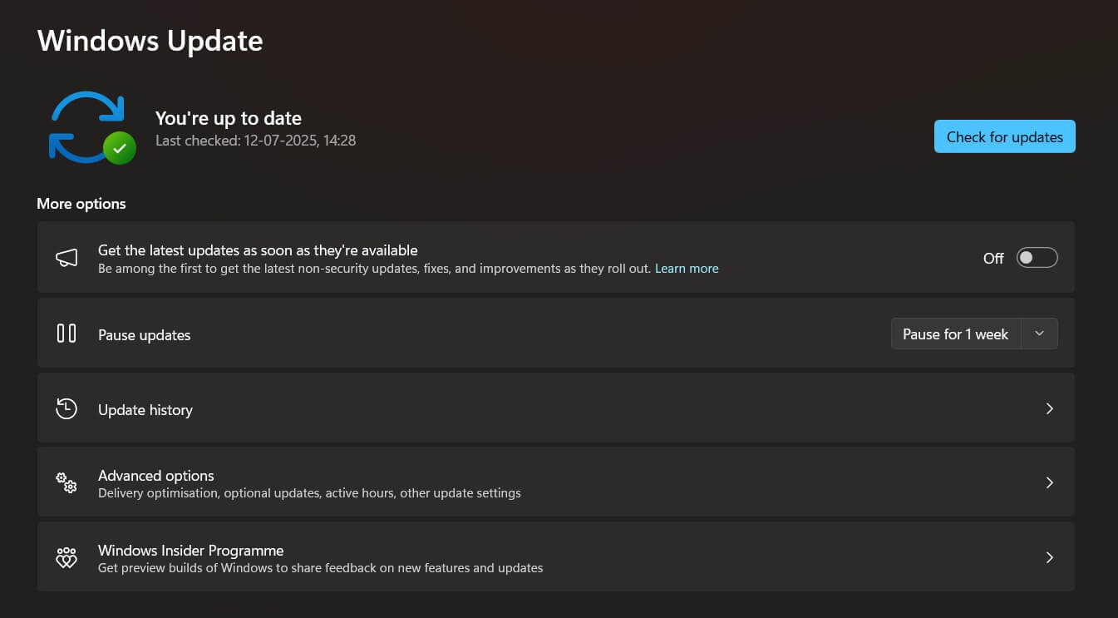Select the Windows Insider Programme title
Image resolution: width=1118 pixels, height=618 pixels.
click(190, 551)
